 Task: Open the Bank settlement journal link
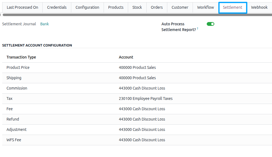45,24
